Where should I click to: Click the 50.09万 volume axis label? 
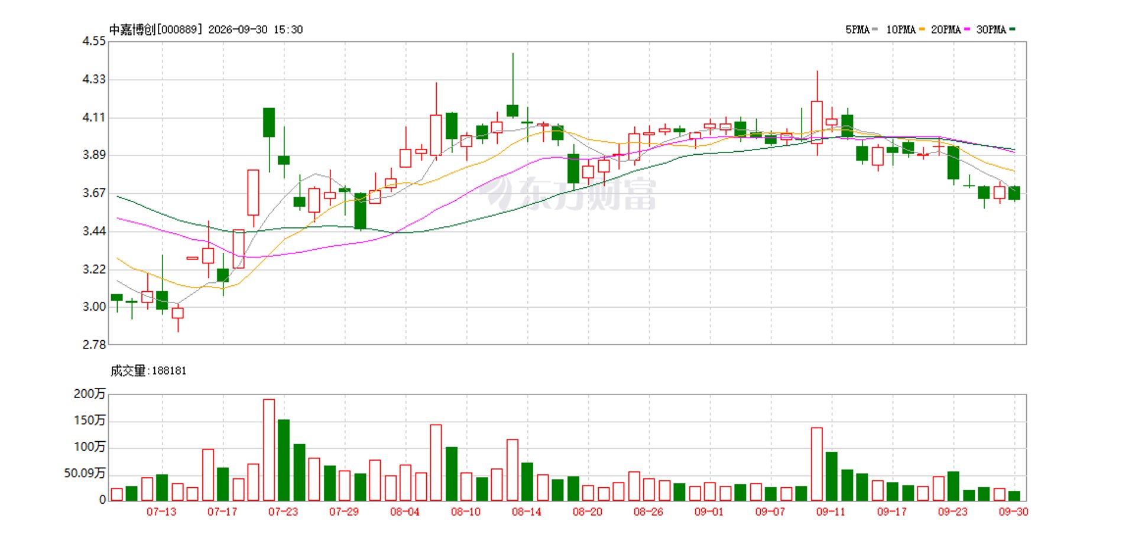point(85,474)
